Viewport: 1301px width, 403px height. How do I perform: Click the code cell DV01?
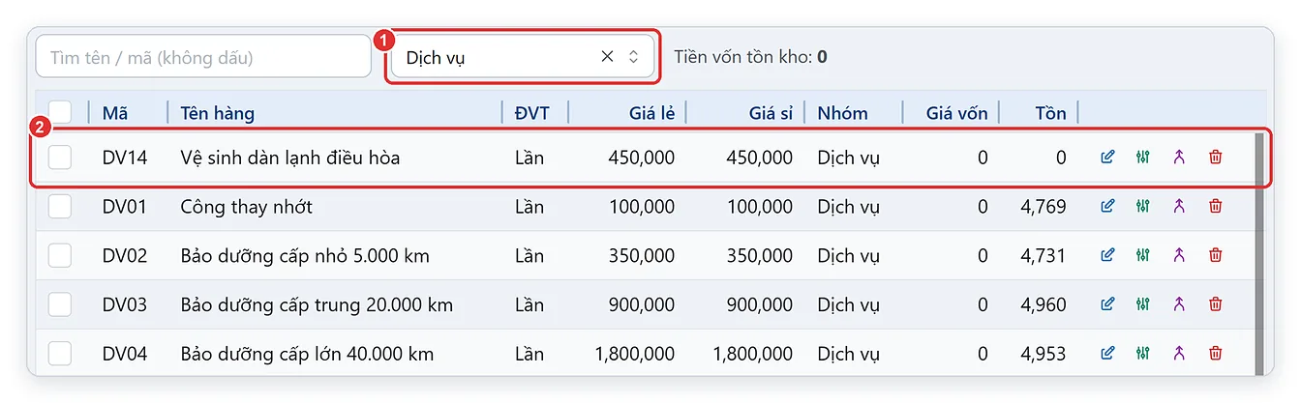[125, 206]
